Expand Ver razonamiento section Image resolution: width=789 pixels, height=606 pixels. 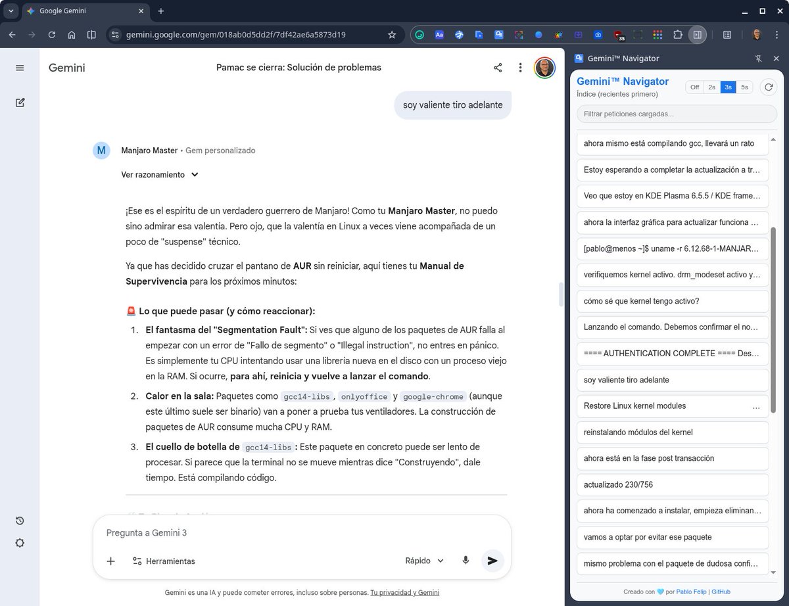pyautogui.click(x=160, y=175)
